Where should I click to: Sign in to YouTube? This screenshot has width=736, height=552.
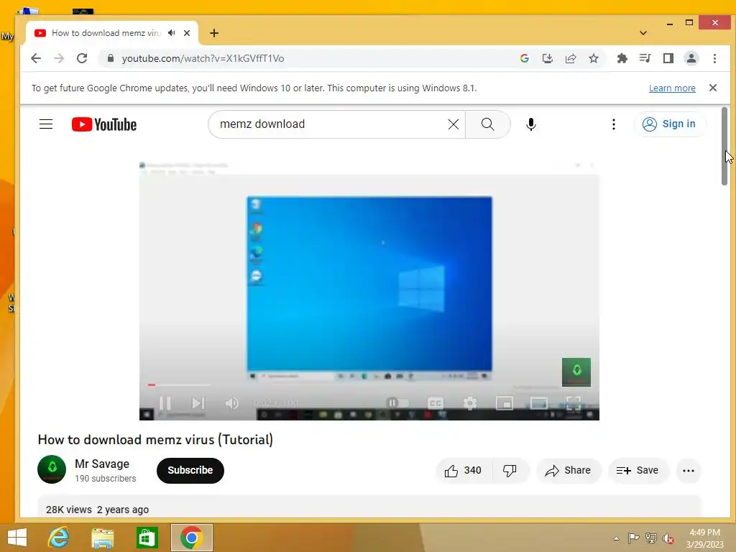click(670, 124)
